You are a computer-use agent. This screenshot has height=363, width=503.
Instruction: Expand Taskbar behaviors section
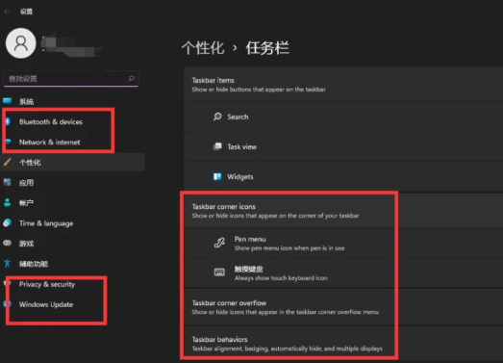coord(343,344)
